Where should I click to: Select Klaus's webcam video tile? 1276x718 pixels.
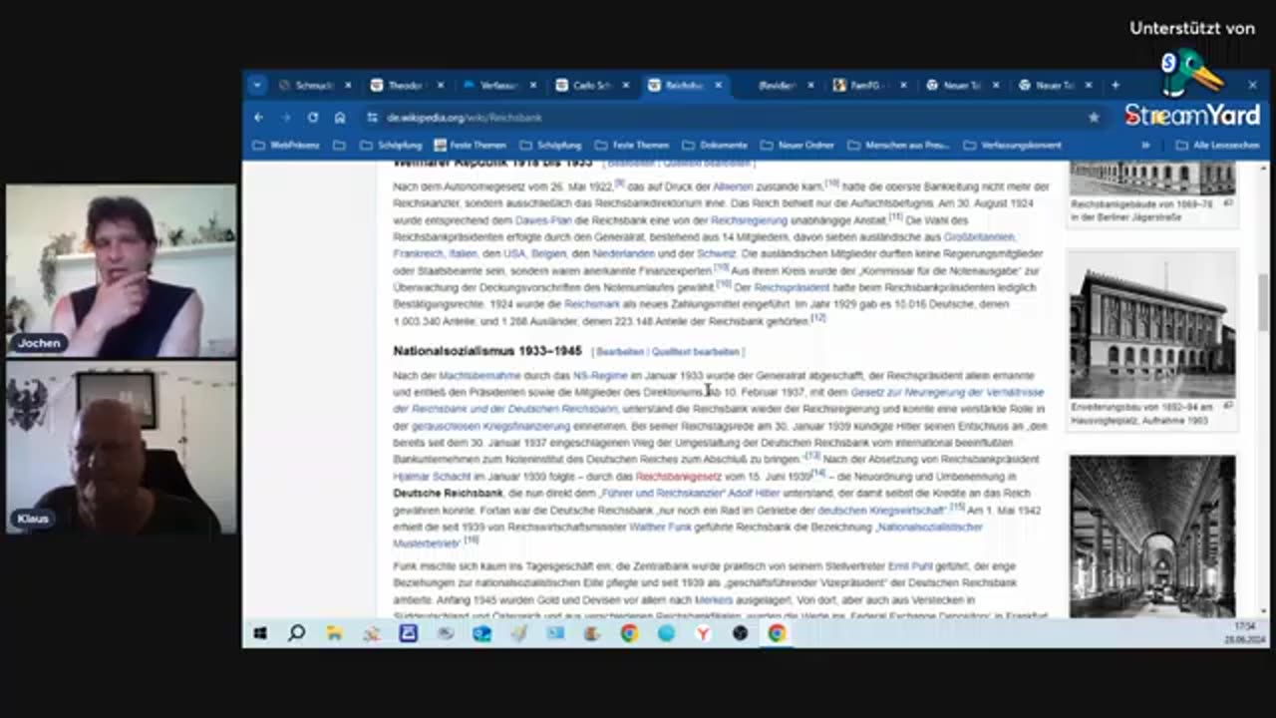pyautogui.click(x=122, y=447)
